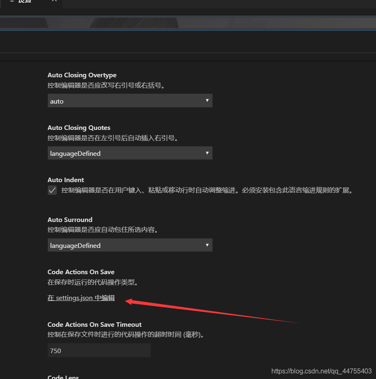The width and height of the screenshot is (376, 379).
Task: Open the Auto Closing Quotes dropdown
Action: click(x=130, y=153)
